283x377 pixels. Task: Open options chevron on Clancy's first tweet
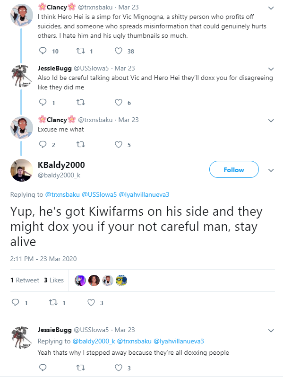click(271, 8)
